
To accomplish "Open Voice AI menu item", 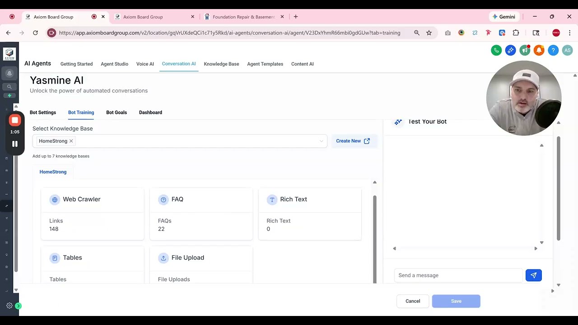I will [x=145, y=64].
